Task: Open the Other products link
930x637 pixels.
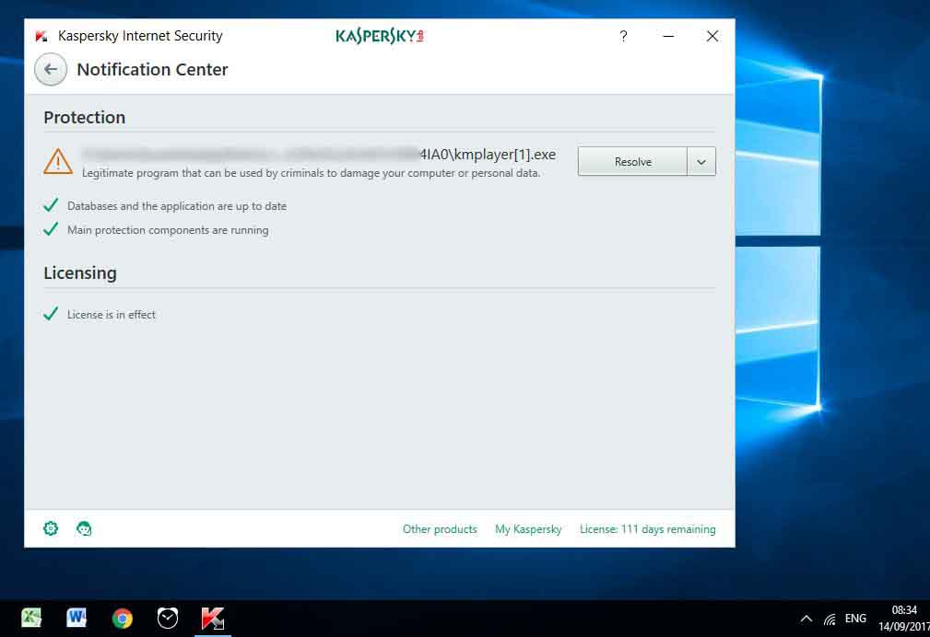Action: coord(440,529)
